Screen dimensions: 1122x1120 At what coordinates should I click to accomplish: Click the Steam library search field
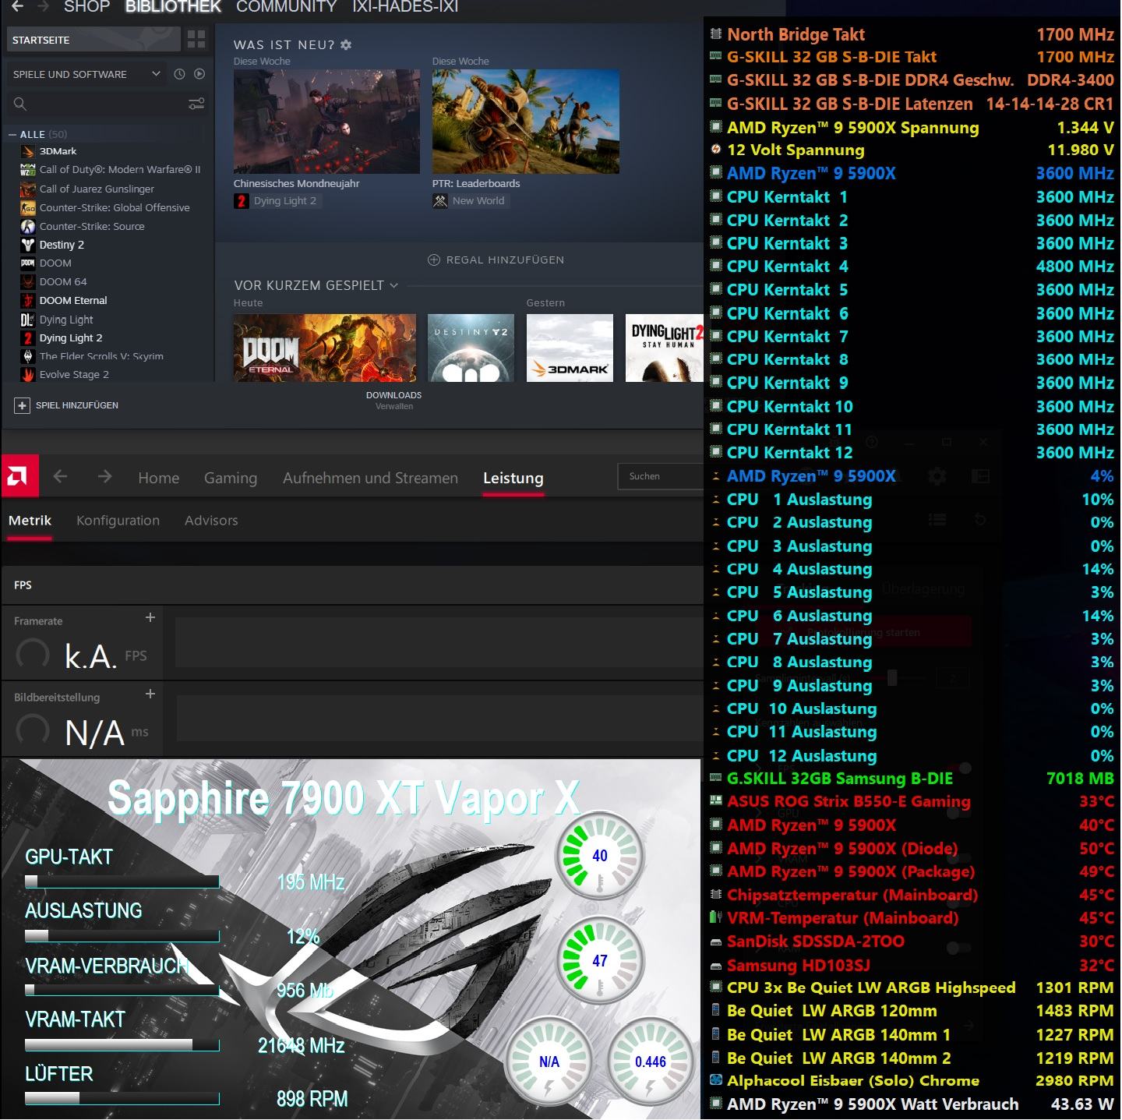tap(105, 104)
